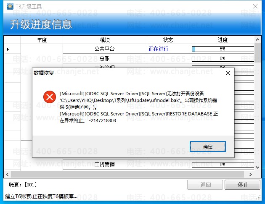Click the T3升级工具 app icon in title bar
The image size is (265, 204).
click(10, 6)
